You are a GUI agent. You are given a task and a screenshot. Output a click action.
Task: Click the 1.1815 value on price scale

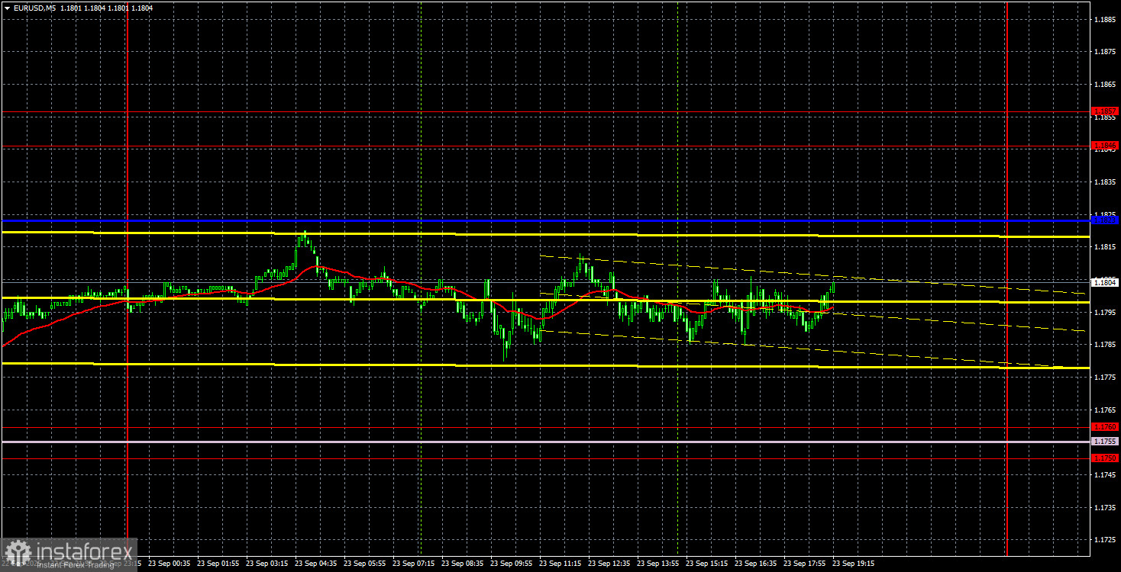coord(1106,247)
